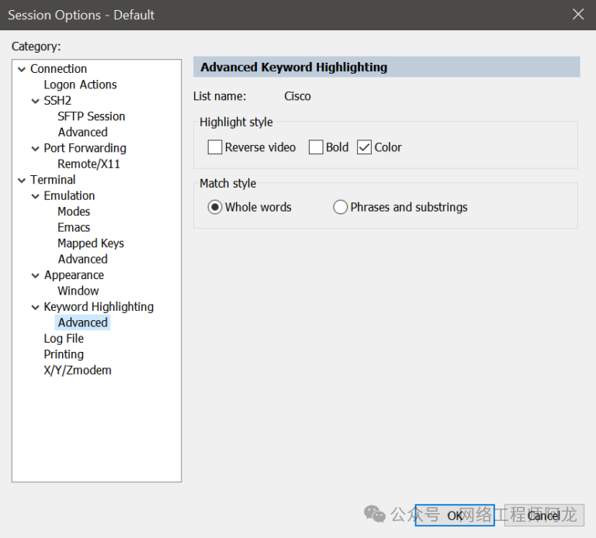Check the Bold highlight style
This screenshot has width=596, height=538.
(316, 147)
